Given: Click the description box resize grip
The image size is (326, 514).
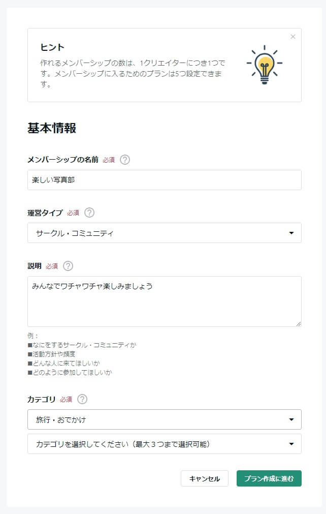Looking at the screenshot, I should (x=298, y=323).
